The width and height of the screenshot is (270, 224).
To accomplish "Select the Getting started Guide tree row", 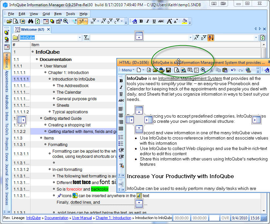I will (x=63, y=118).
